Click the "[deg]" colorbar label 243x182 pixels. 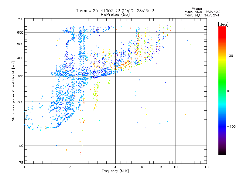[x=223, y=24]
